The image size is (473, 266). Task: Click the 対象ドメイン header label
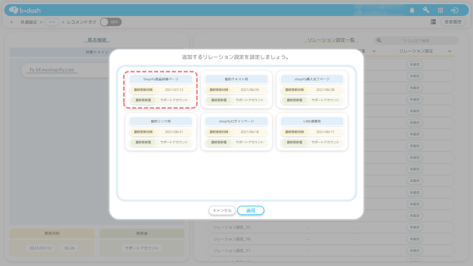[x=97, y=52]
